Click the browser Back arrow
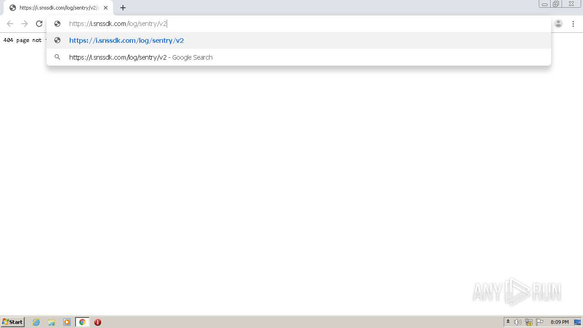Viewport: 583px width, 328px height. (10, 24)
